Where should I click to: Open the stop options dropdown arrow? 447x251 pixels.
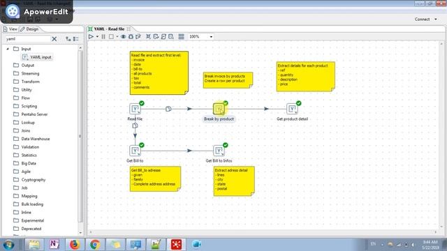tap(117, 37)
